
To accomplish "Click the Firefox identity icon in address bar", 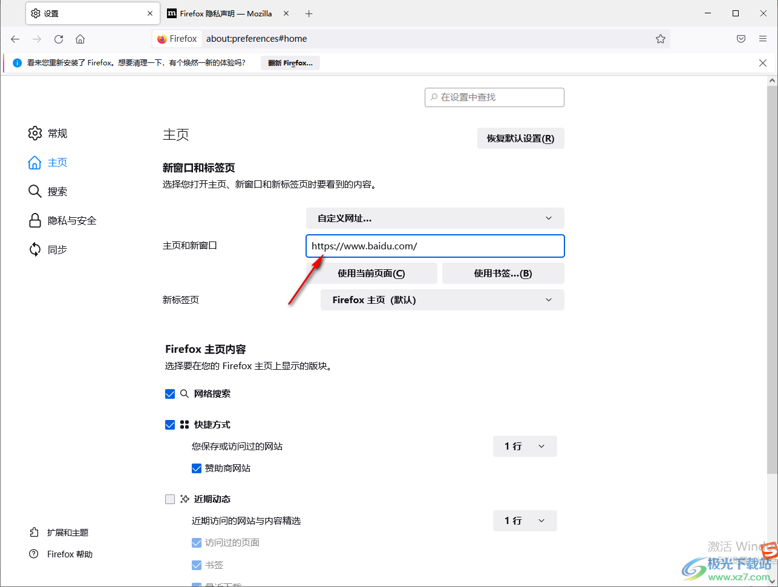I will [177, 39].
